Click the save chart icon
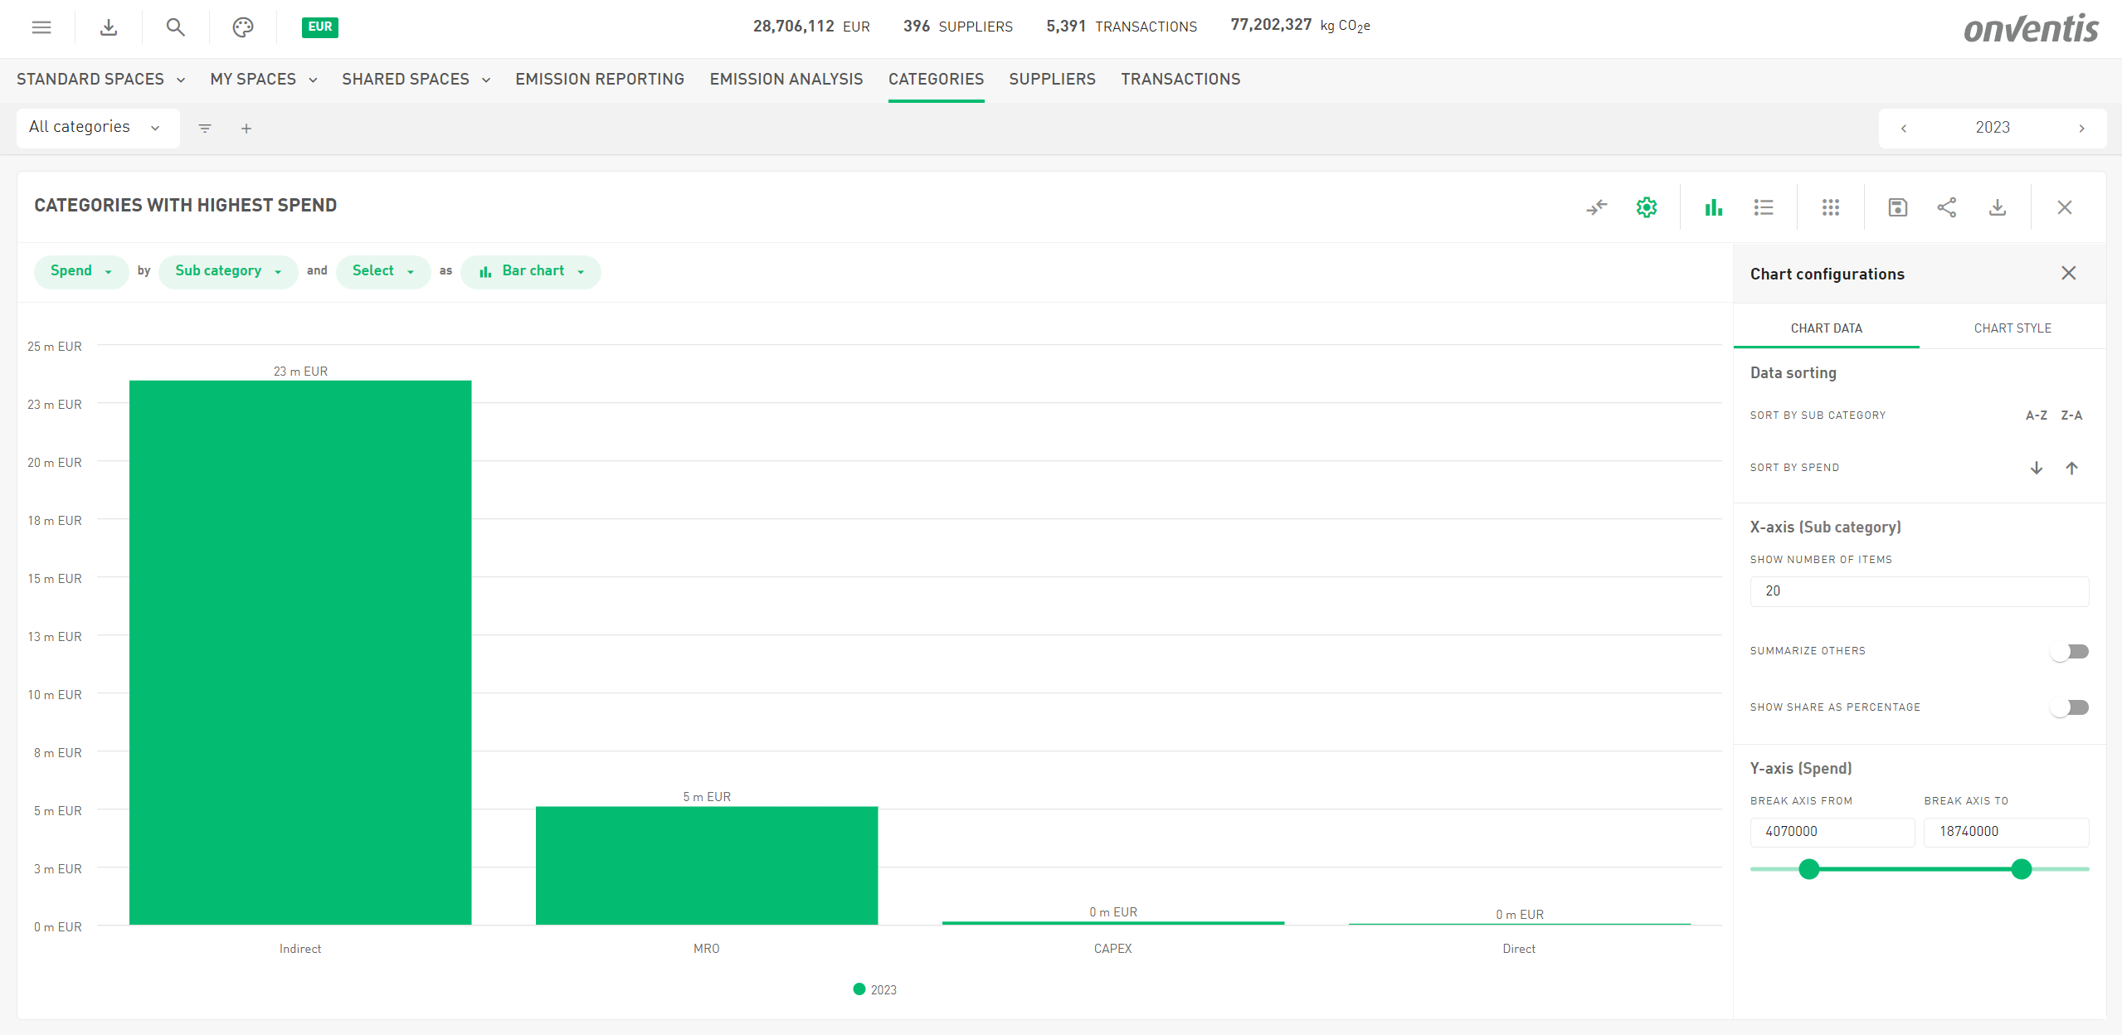 (x=1898, y=207)
